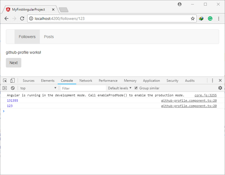Open the Memory tab
Image resolution: width=225 pixels, height=175 pixels.
tap(130, 81)
